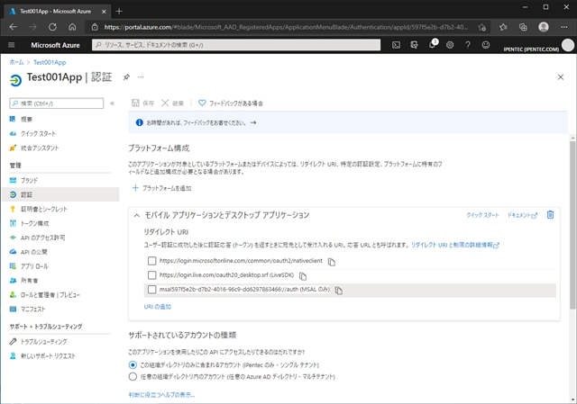Click the フィードバックがある場合 heart button
The width and height of the screenshot is (577, 404).
pyautogui.click(x=231, y=103)
